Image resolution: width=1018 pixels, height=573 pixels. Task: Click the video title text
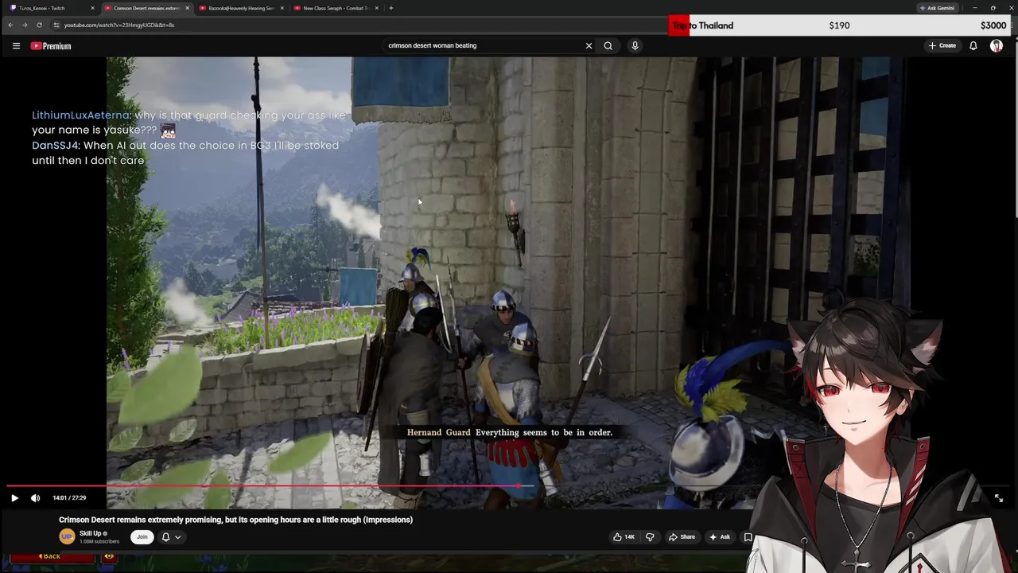pyautogui.click(x=235, y=520)
